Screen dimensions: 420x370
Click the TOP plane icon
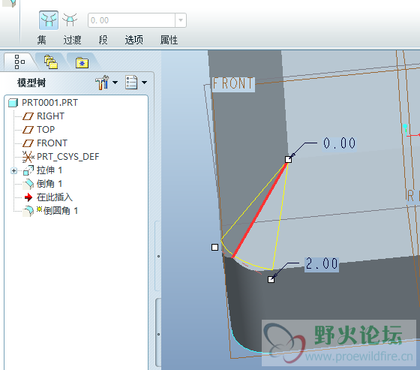click(28, 130)
